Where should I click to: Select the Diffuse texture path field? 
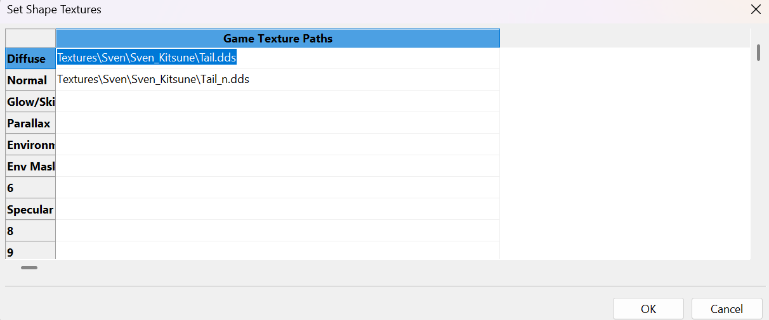click(278, 58)
